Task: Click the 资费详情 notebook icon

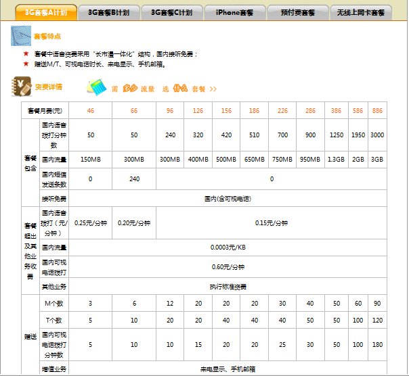Action: click(22, 87)
